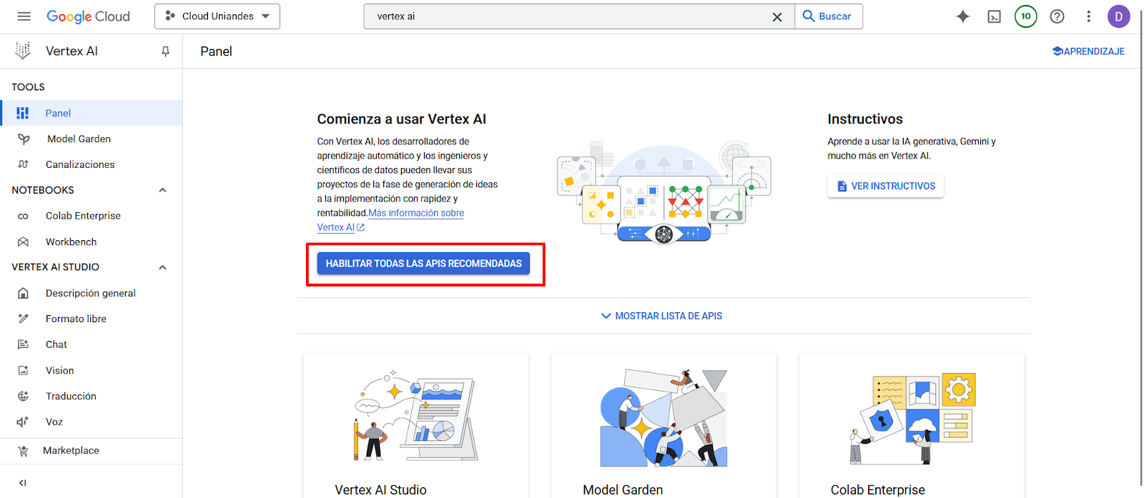Open the Cloud Uniandes project selector

[217, 16]
